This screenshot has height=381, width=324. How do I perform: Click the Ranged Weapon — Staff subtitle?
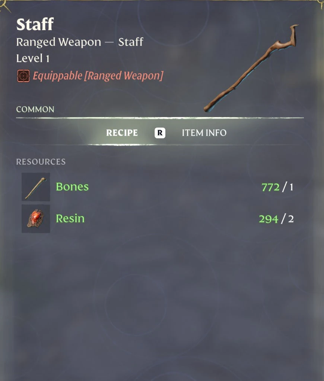click(80, 42)
